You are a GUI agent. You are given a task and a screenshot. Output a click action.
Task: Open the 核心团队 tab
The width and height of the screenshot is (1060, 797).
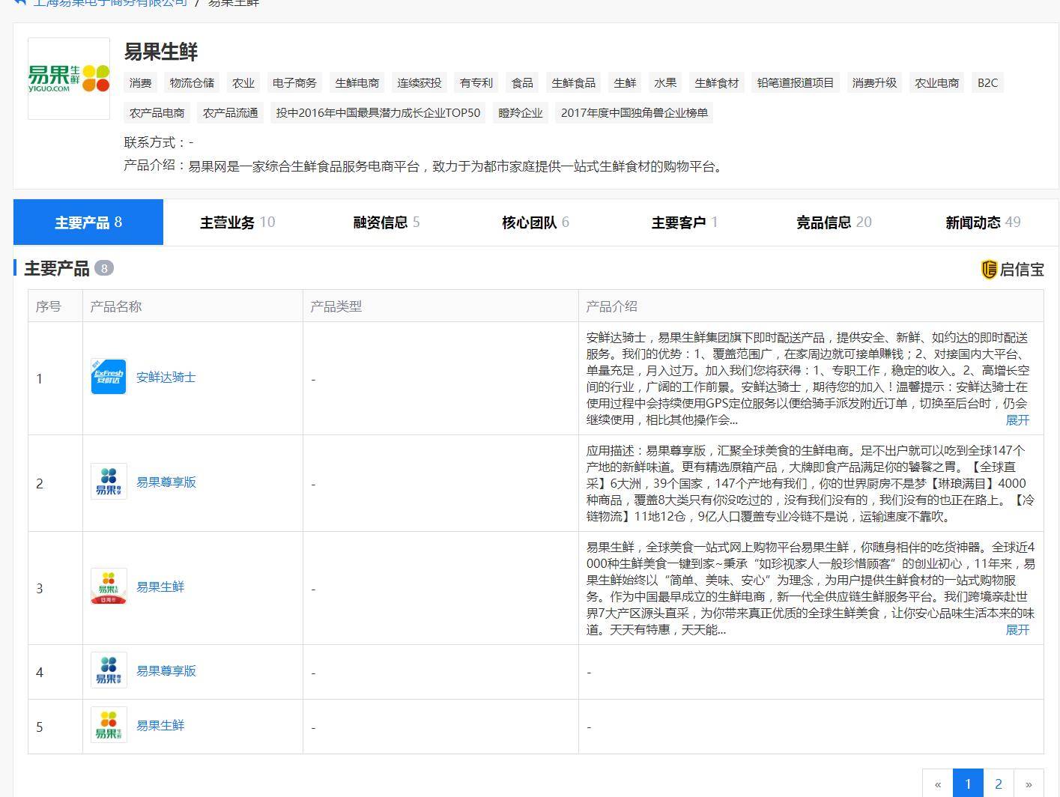click(536, 222)
